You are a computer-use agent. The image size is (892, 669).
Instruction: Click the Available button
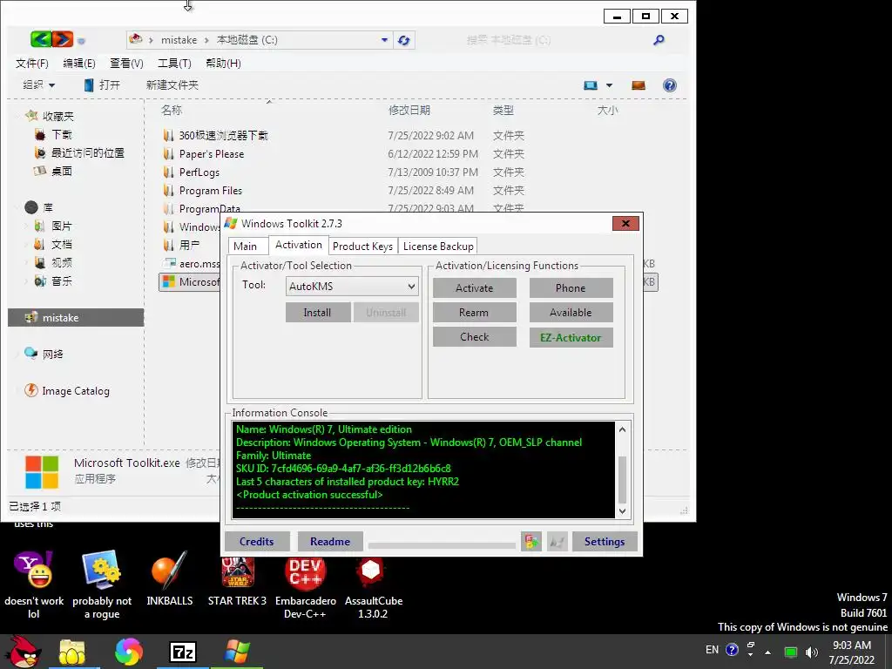pos(571,313)
